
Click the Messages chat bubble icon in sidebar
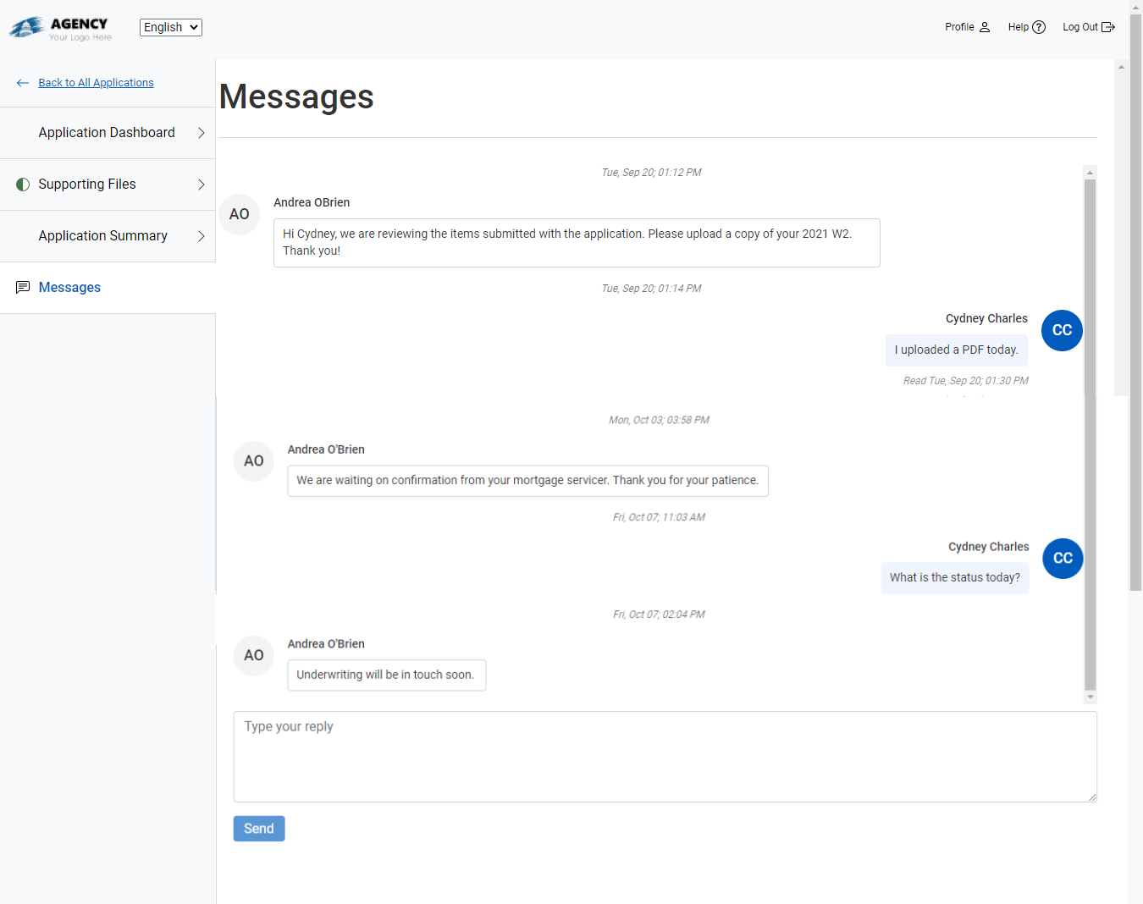point(22,287)
